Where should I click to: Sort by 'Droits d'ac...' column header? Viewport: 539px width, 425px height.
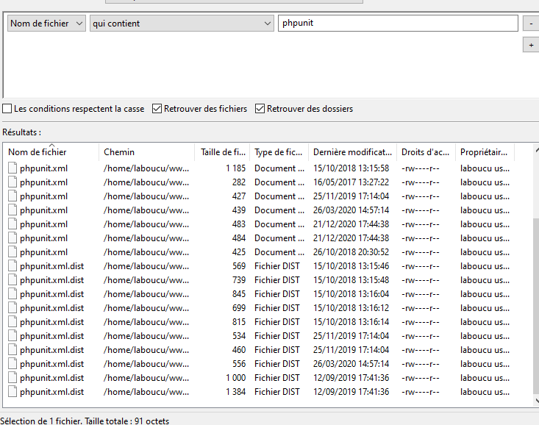pos(425,152)
